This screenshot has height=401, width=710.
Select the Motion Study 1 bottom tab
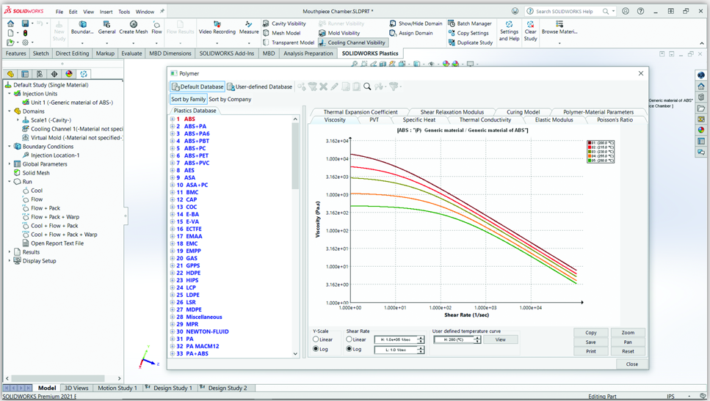pyautogui.click(x=117, y=388)
